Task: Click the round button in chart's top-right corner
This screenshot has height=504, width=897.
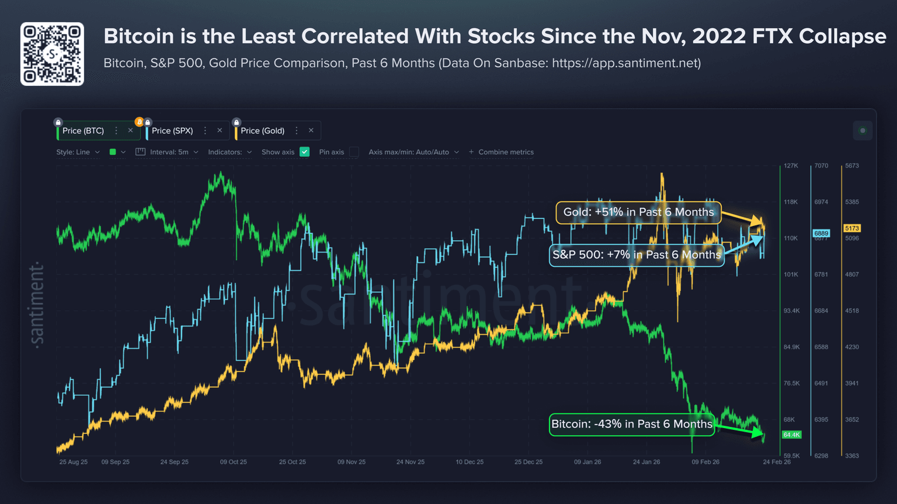Action: [x=863, y=131]
